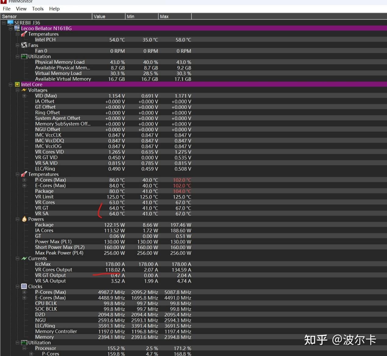
Task: Click the Sensor column header
Action: tap(46, 16)
